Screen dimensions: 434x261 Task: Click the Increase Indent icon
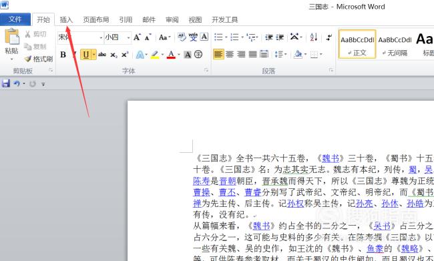[280, 37]
